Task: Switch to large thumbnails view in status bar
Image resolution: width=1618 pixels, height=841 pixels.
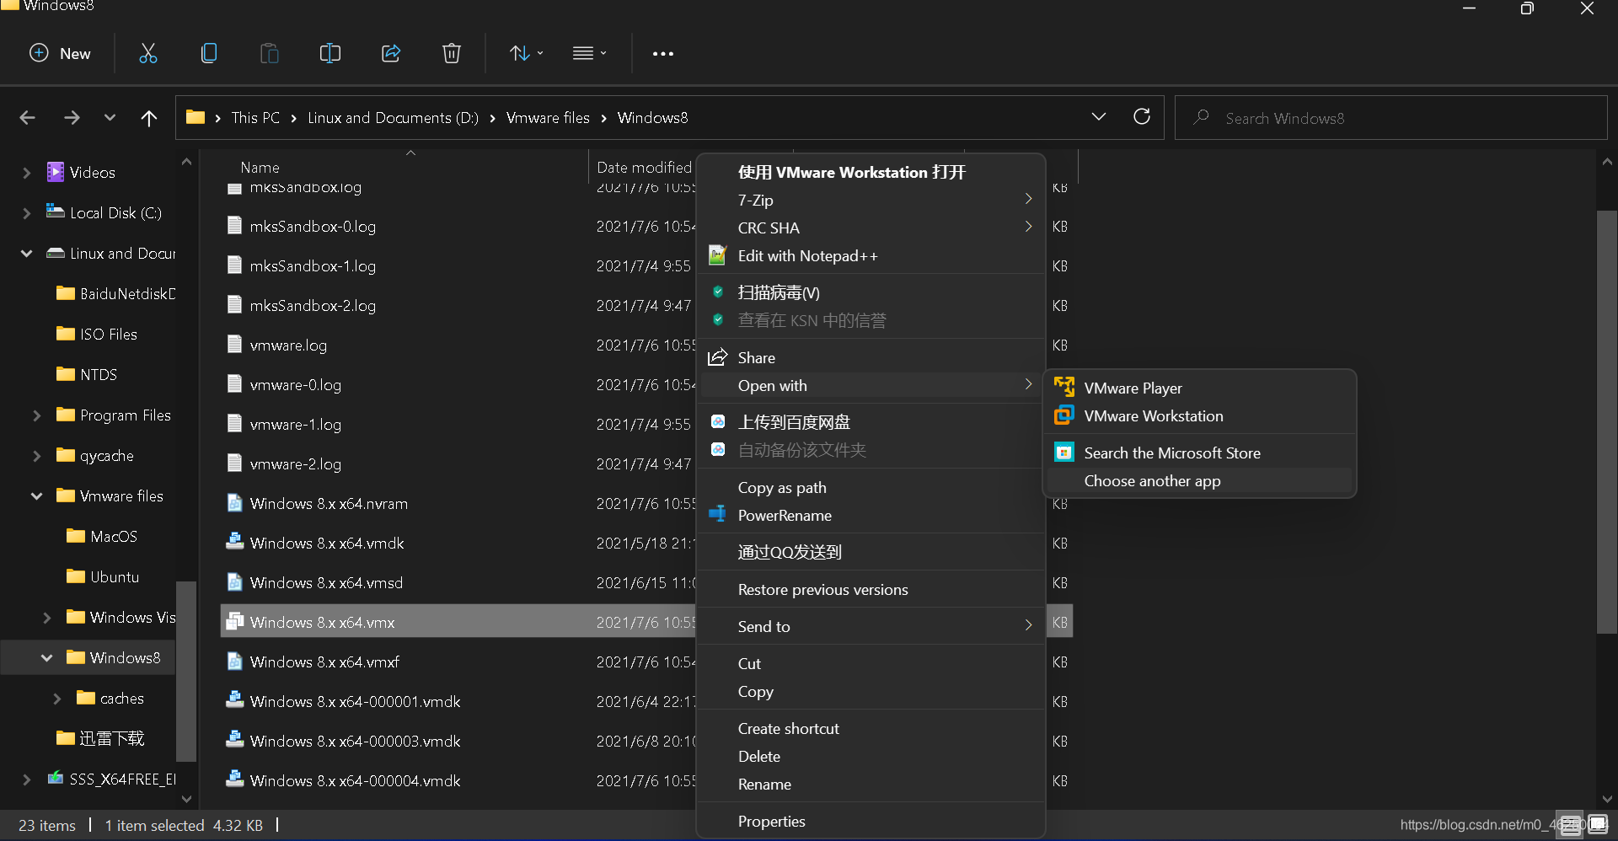Action: [1598, 824]
